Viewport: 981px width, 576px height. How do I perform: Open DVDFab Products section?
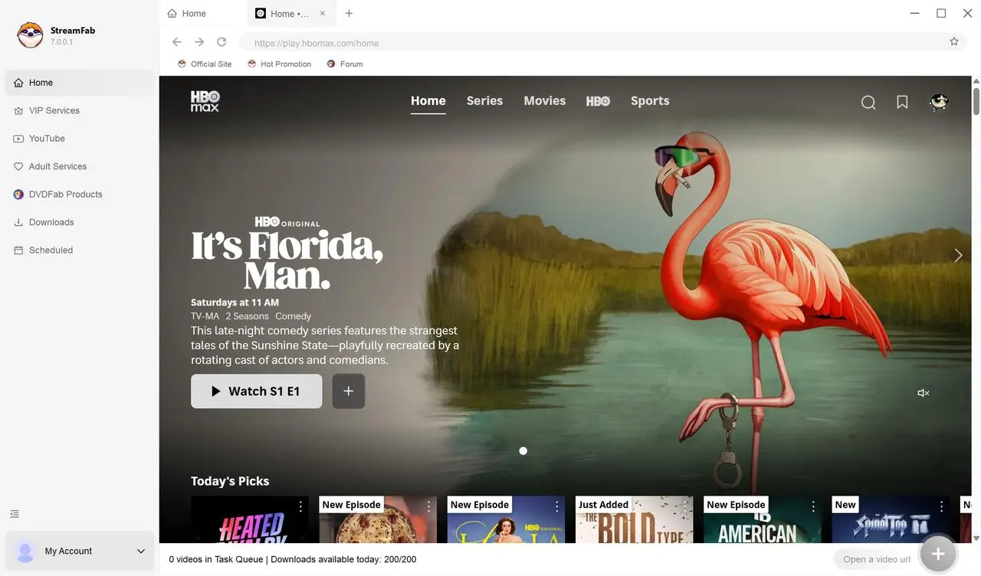[x=80, y=195]
